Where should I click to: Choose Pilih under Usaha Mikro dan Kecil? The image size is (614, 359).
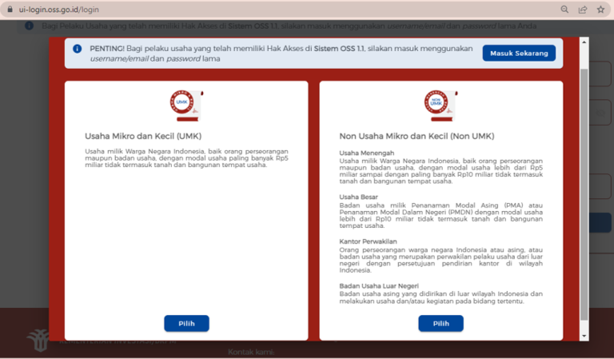point(186,323)
